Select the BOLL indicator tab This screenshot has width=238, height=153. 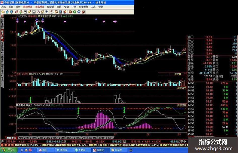(70, 138)
